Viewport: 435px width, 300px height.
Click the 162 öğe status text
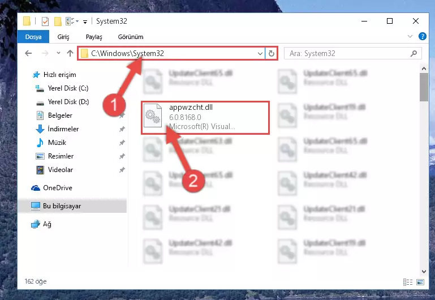pos(36,281)
